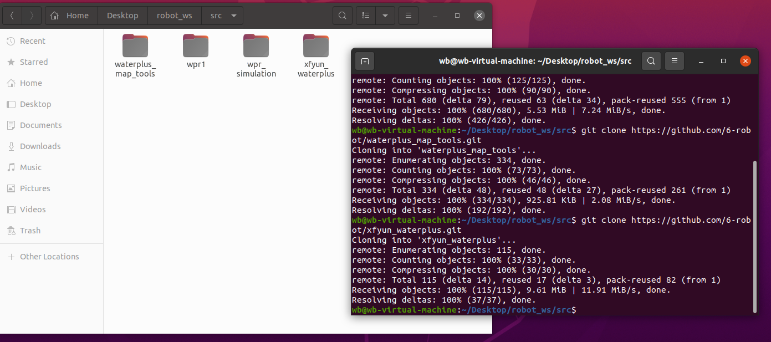
Task: Open Music in sidebar
Action: 52,167
